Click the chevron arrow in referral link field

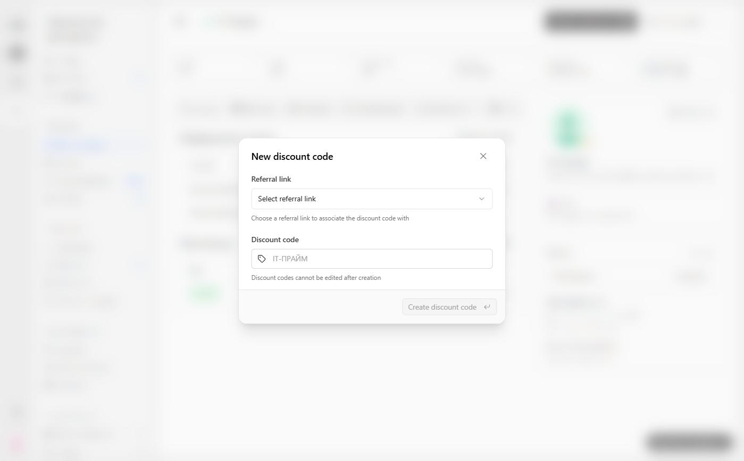481,199
